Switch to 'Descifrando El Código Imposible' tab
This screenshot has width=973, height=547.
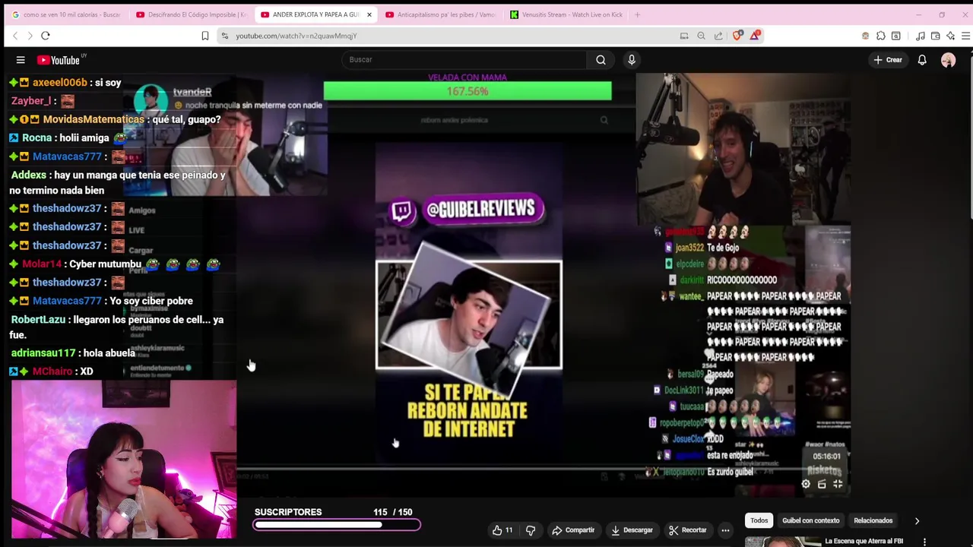[x=192, y=14]
